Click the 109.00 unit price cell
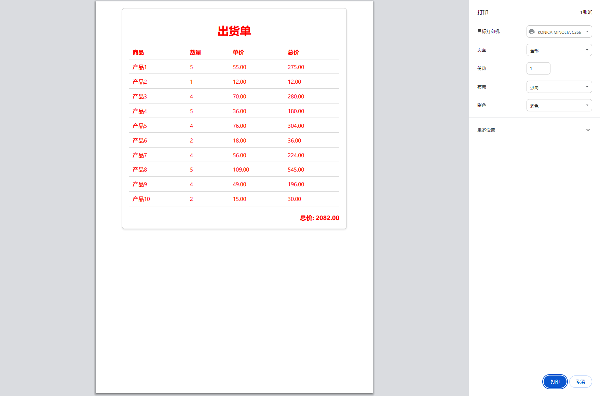This screenshot has height=396, width=600. click(241, 169)
